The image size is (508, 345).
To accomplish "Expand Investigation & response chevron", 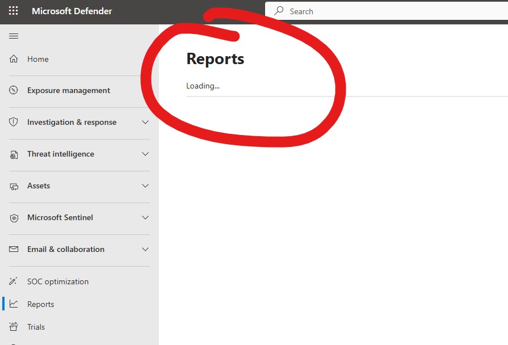I will (145, 122).
